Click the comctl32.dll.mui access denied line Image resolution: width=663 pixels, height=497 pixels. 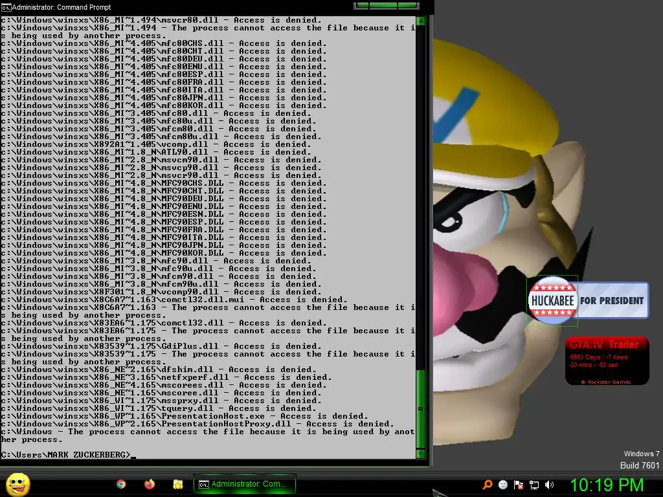pos(174,300)
